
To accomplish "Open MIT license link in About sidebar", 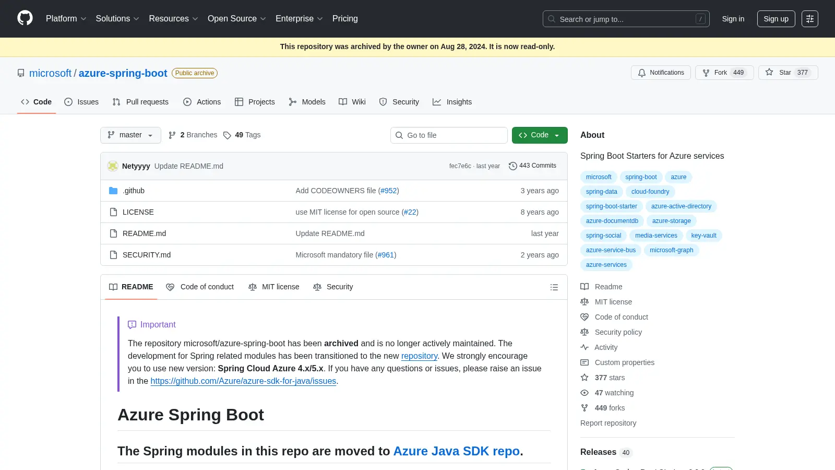I will (606, 302).
